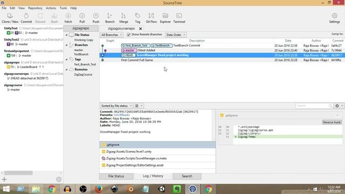Open the Repository menu

[x=35, y=8]
